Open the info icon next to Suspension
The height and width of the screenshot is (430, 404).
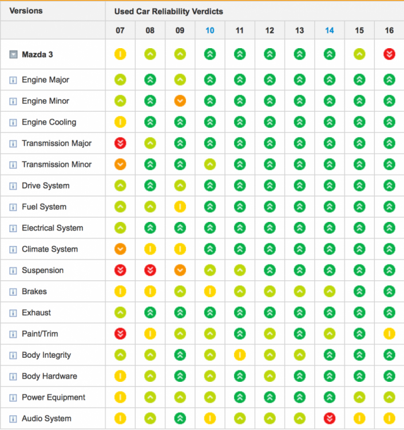13,271
